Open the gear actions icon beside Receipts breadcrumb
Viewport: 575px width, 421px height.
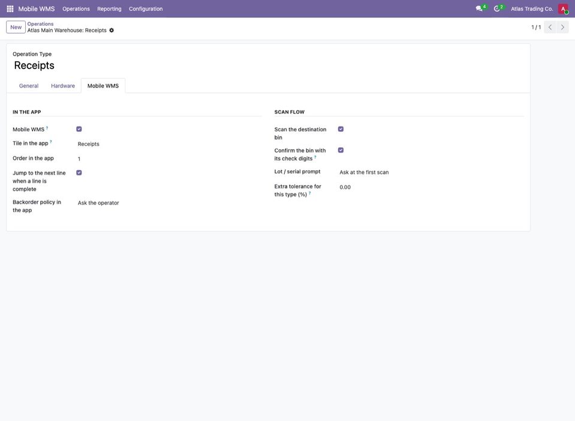pyautogui.click(x=112, y=31)
